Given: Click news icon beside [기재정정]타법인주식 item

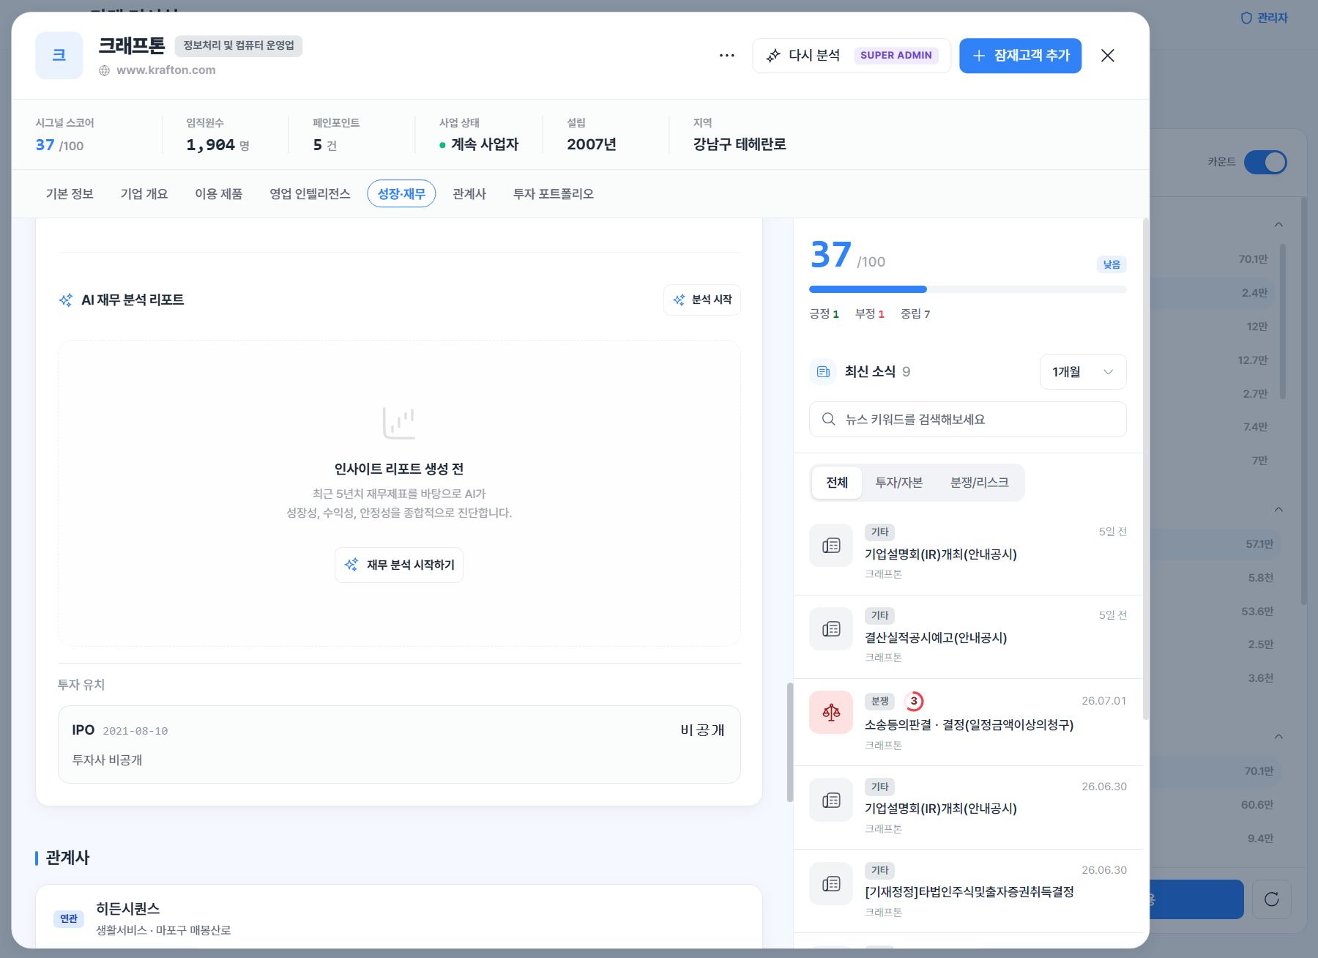Looking at the screenshot, I should click(x=831, y=883).
